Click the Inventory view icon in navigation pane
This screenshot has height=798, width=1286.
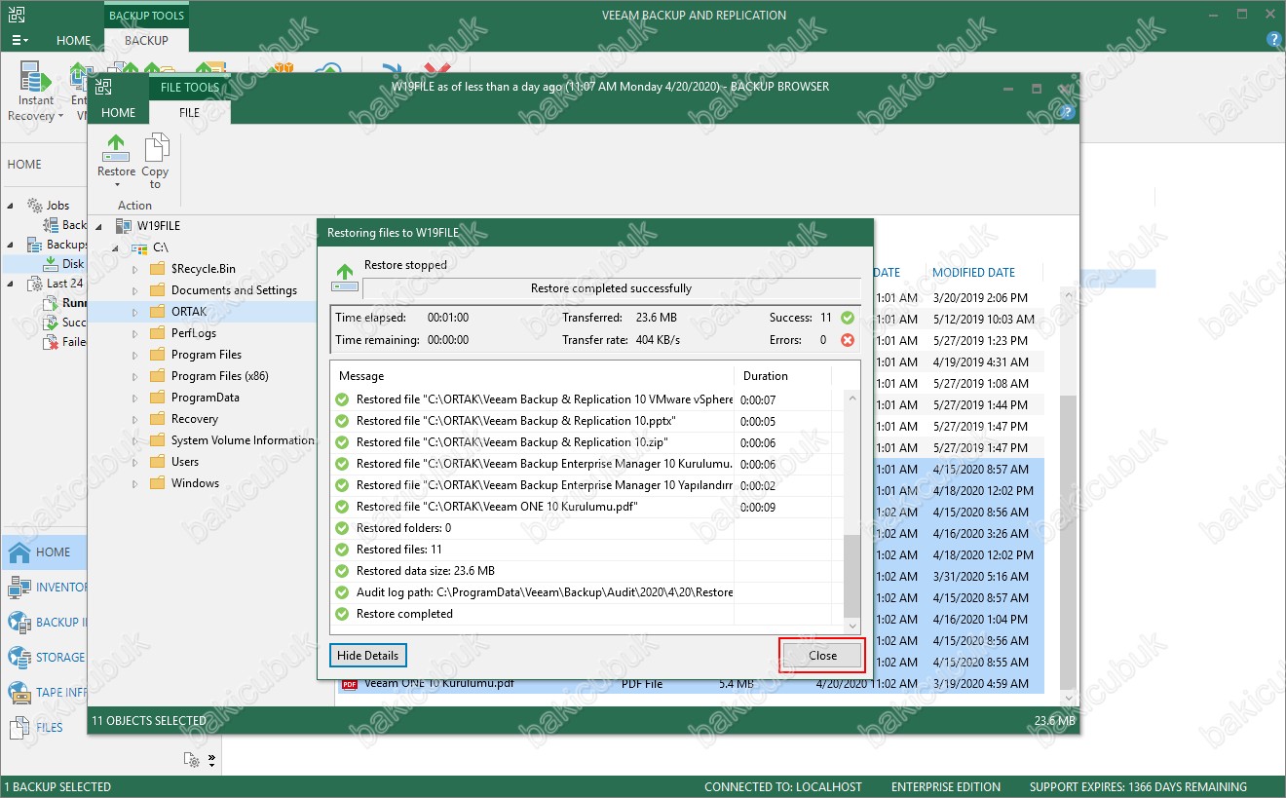[x=19, y=588]
